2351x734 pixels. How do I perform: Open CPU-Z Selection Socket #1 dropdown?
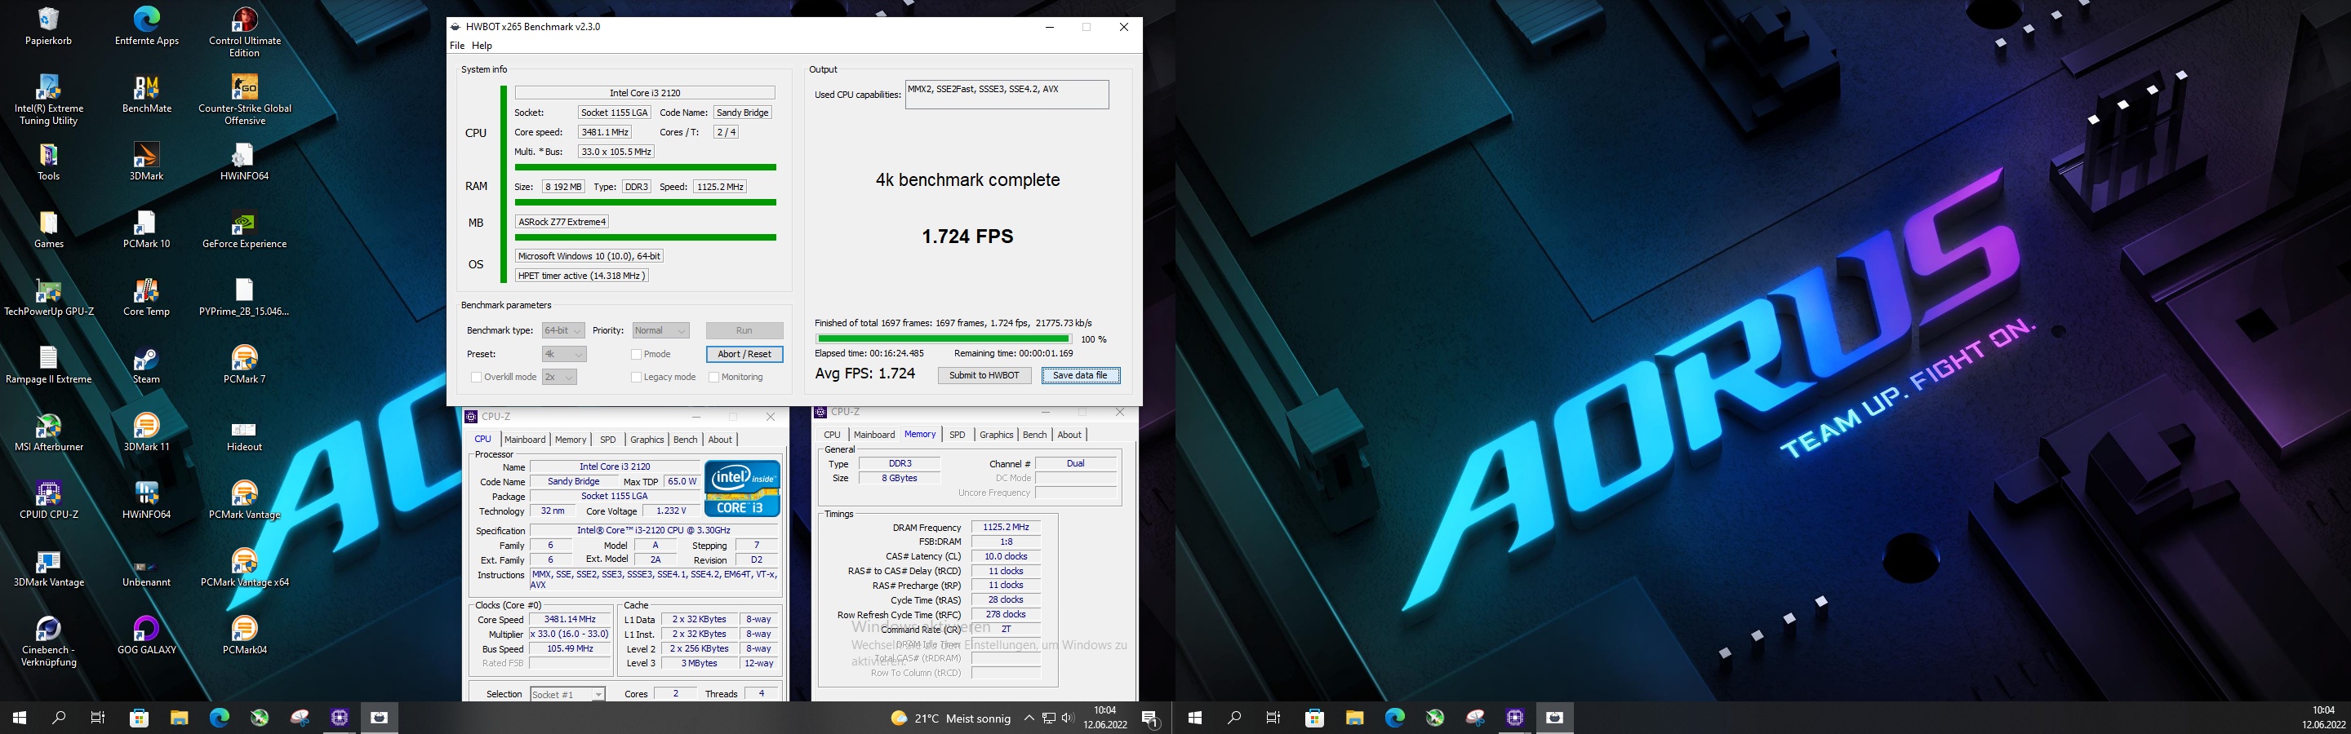point(567,694)
